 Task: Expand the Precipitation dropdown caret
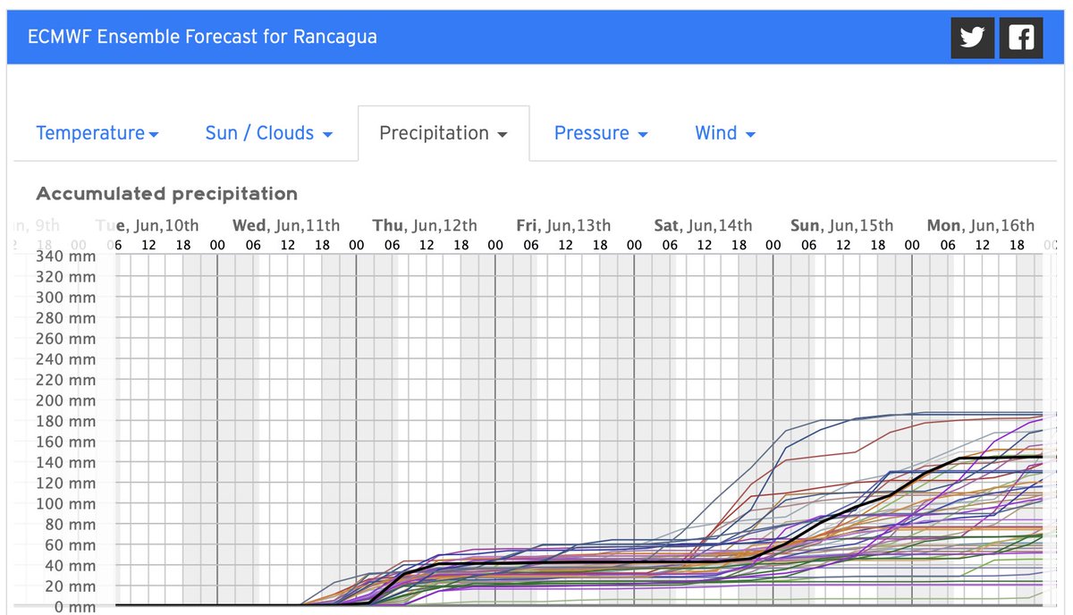pos(503,135)
